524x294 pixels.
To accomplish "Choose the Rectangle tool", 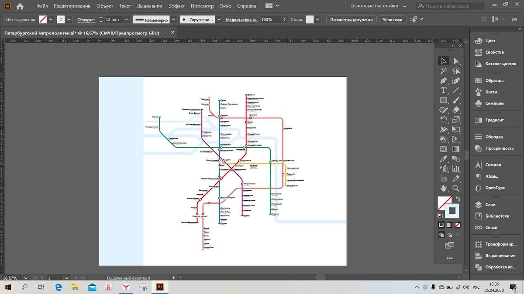I will 444,100.
